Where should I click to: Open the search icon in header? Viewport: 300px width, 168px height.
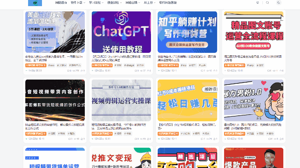click(267, 3)
